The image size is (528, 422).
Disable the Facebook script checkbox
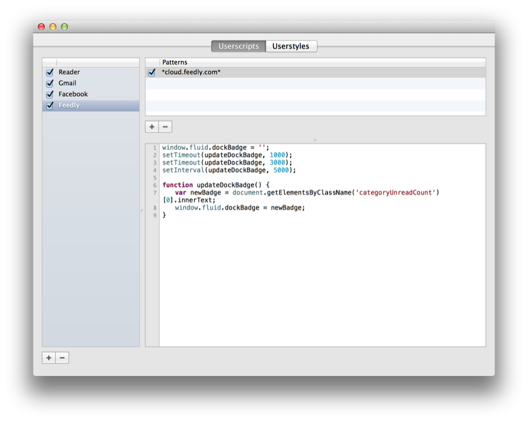click(x=50, y=94)
